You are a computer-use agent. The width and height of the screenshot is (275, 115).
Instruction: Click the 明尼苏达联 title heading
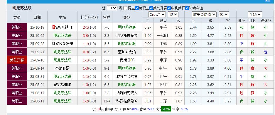pos(22,8)
